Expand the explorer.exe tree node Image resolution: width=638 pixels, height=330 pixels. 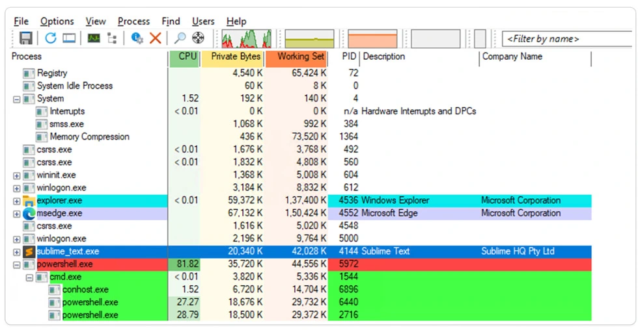(17, 201)
